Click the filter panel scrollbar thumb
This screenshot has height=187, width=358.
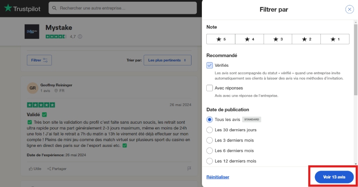(x=355, y=60)
